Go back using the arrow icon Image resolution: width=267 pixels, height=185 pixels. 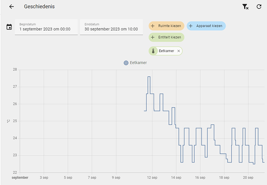(x=12, y=7)
